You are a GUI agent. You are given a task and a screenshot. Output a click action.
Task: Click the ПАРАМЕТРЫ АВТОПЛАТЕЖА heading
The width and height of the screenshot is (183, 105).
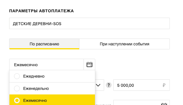[41, 11]
